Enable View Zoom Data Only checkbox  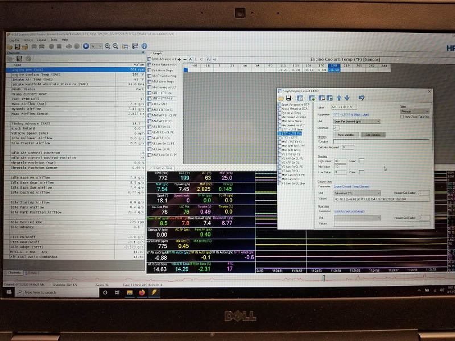(402, 117)
